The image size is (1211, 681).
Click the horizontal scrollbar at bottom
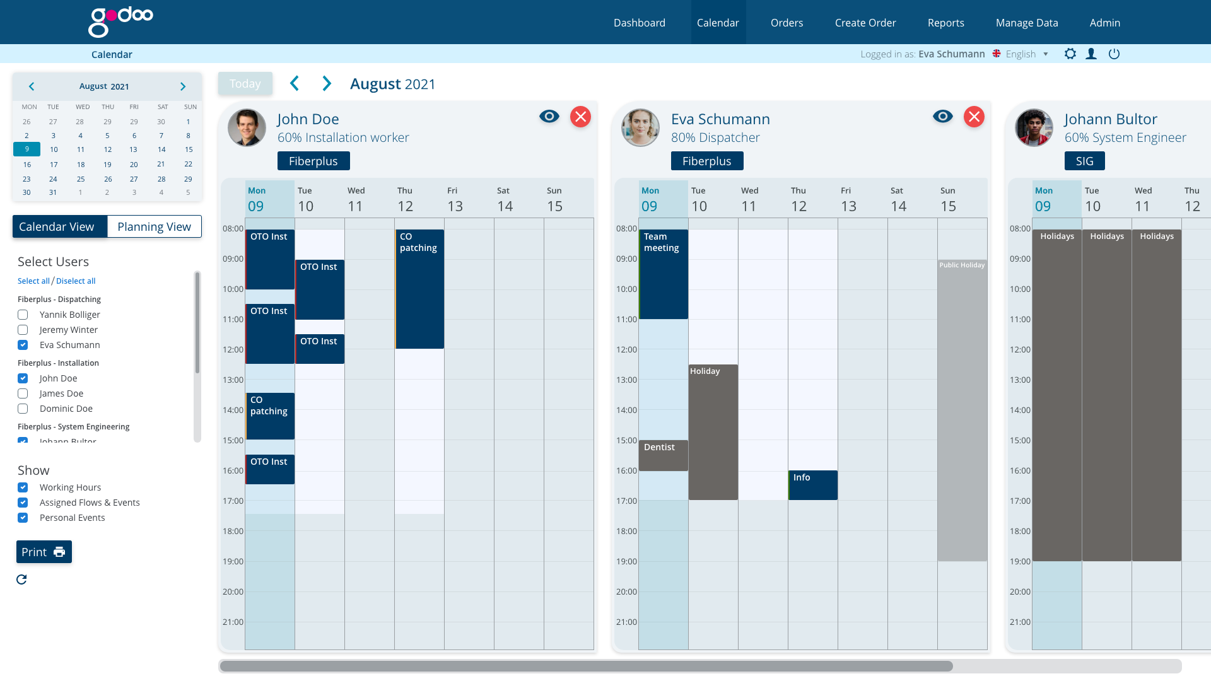tap(585, 666)
